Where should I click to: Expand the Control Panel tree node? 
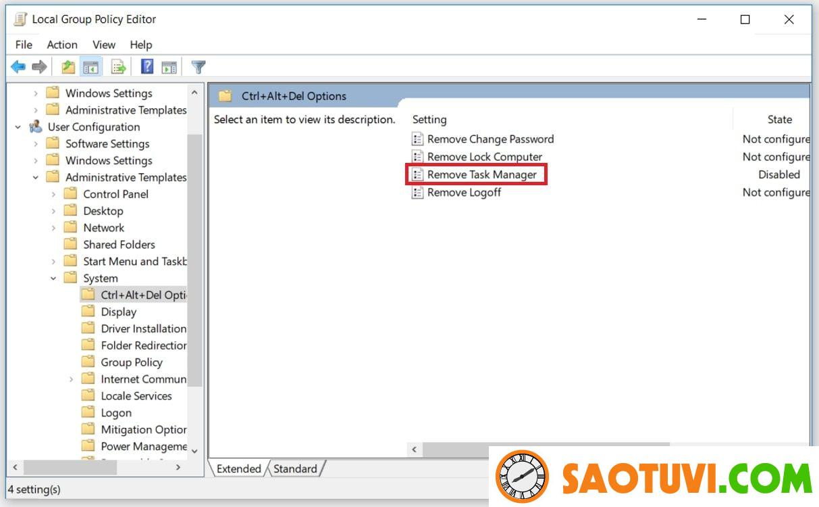tap(54, 195)
